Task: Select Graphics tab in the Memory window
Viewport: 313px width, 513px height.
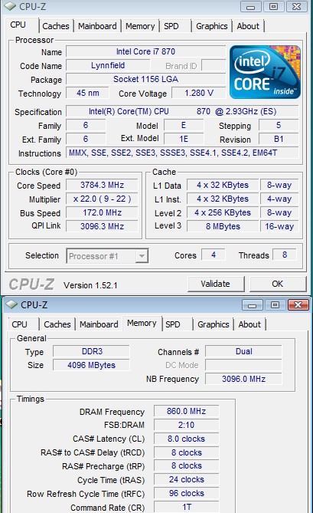Action: point(214,324)
